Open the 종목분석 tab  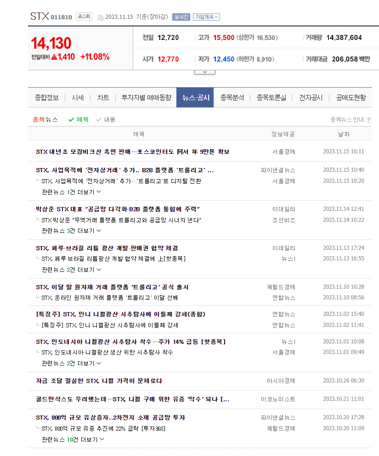point(232,97)
